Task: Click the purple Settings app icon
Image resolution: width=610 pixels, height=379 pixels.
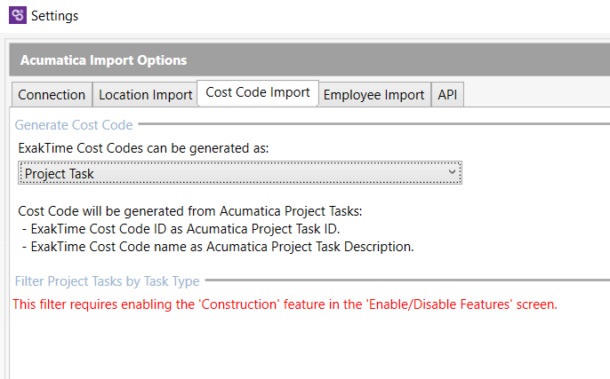Action: (x=16, y=15)
